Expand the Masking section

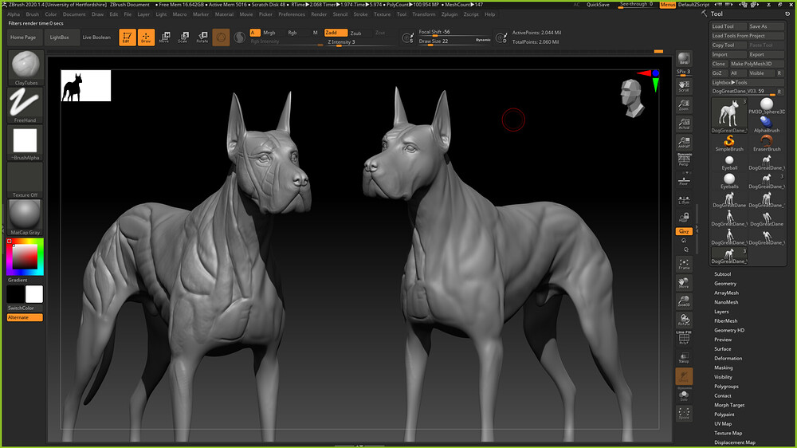724,367
